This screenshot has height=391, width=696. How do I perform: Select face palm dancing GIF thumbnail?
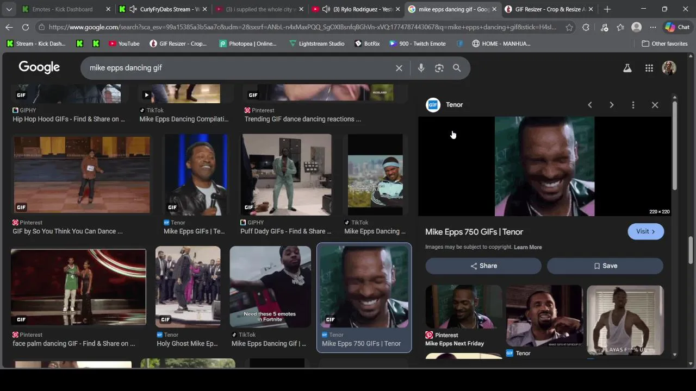point(78,287)
